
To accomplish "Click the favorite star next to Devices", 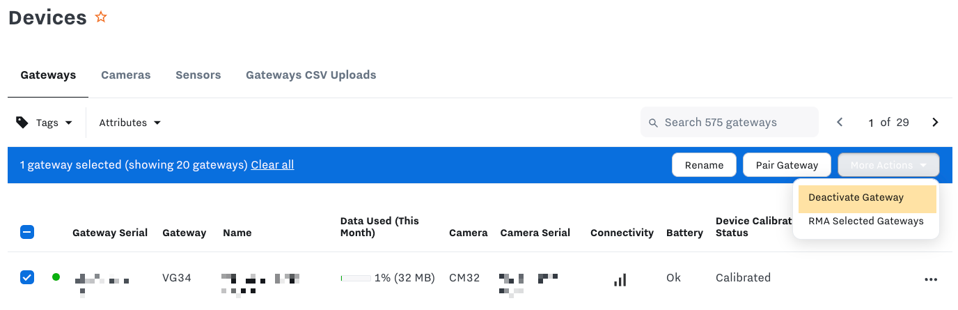I will pyautogui.click(x=101, y=17).
